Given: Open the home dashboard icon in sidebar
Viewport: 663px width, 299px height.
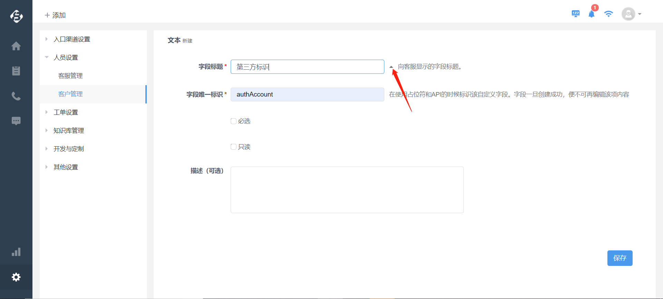Looking at the screenshot, I should click(x=16, y=46).
